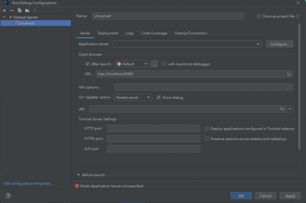Enable with JavaScript debugger option
This screenshot has width=306, height=203.
point(164,64)
